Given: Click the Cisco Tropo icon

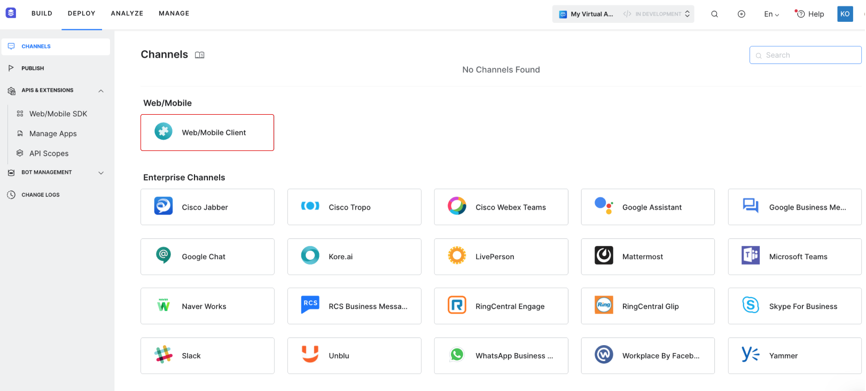Looking at the screenshot, I should pyautogui.click(x=310, y=206).
